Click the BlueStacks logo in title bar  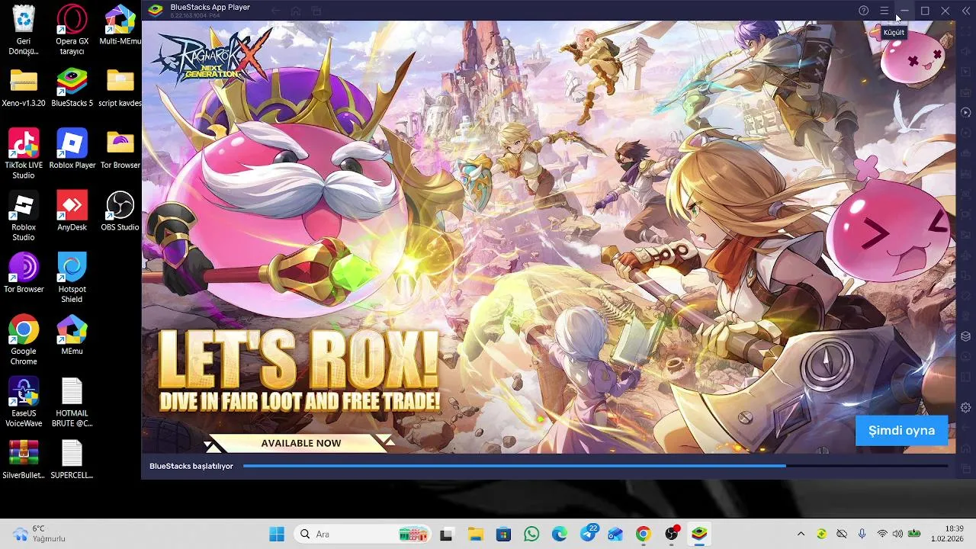click(x=156, y=11)
